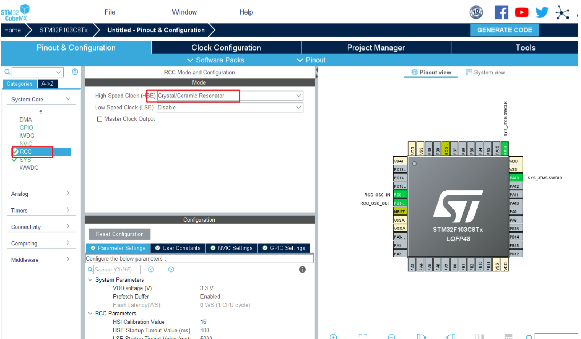Select DMA in System Core list

pos(25,120)
